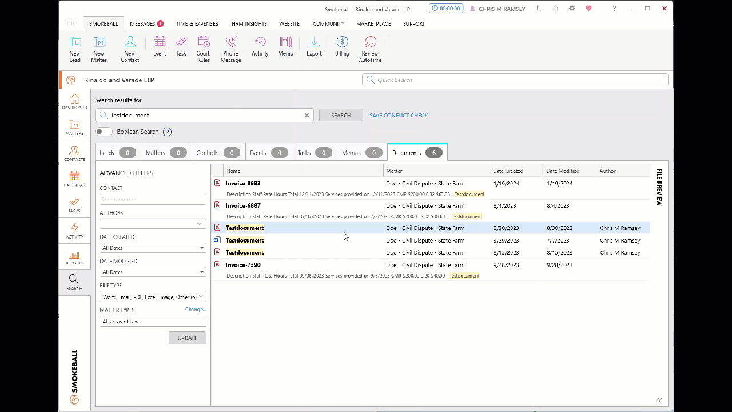The width and height of the screenshot is (732, 412).
Task: Open New Contact ribbon icon
Action: 130,49
